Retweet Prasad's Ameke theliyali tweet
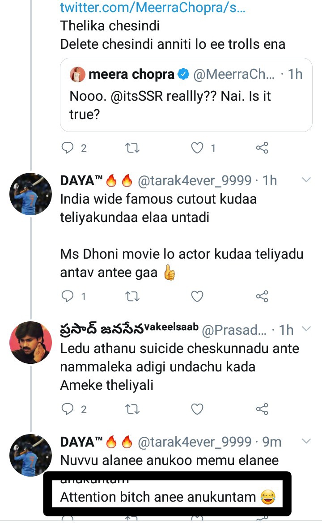The height and width of the screenshot is (524, 322). tap(132, 409)
